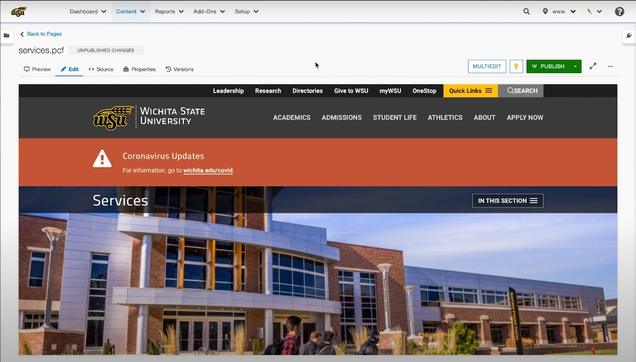The image size is (636, 362).
Task: Click Research link in top bar
Action: coord(268,91)
